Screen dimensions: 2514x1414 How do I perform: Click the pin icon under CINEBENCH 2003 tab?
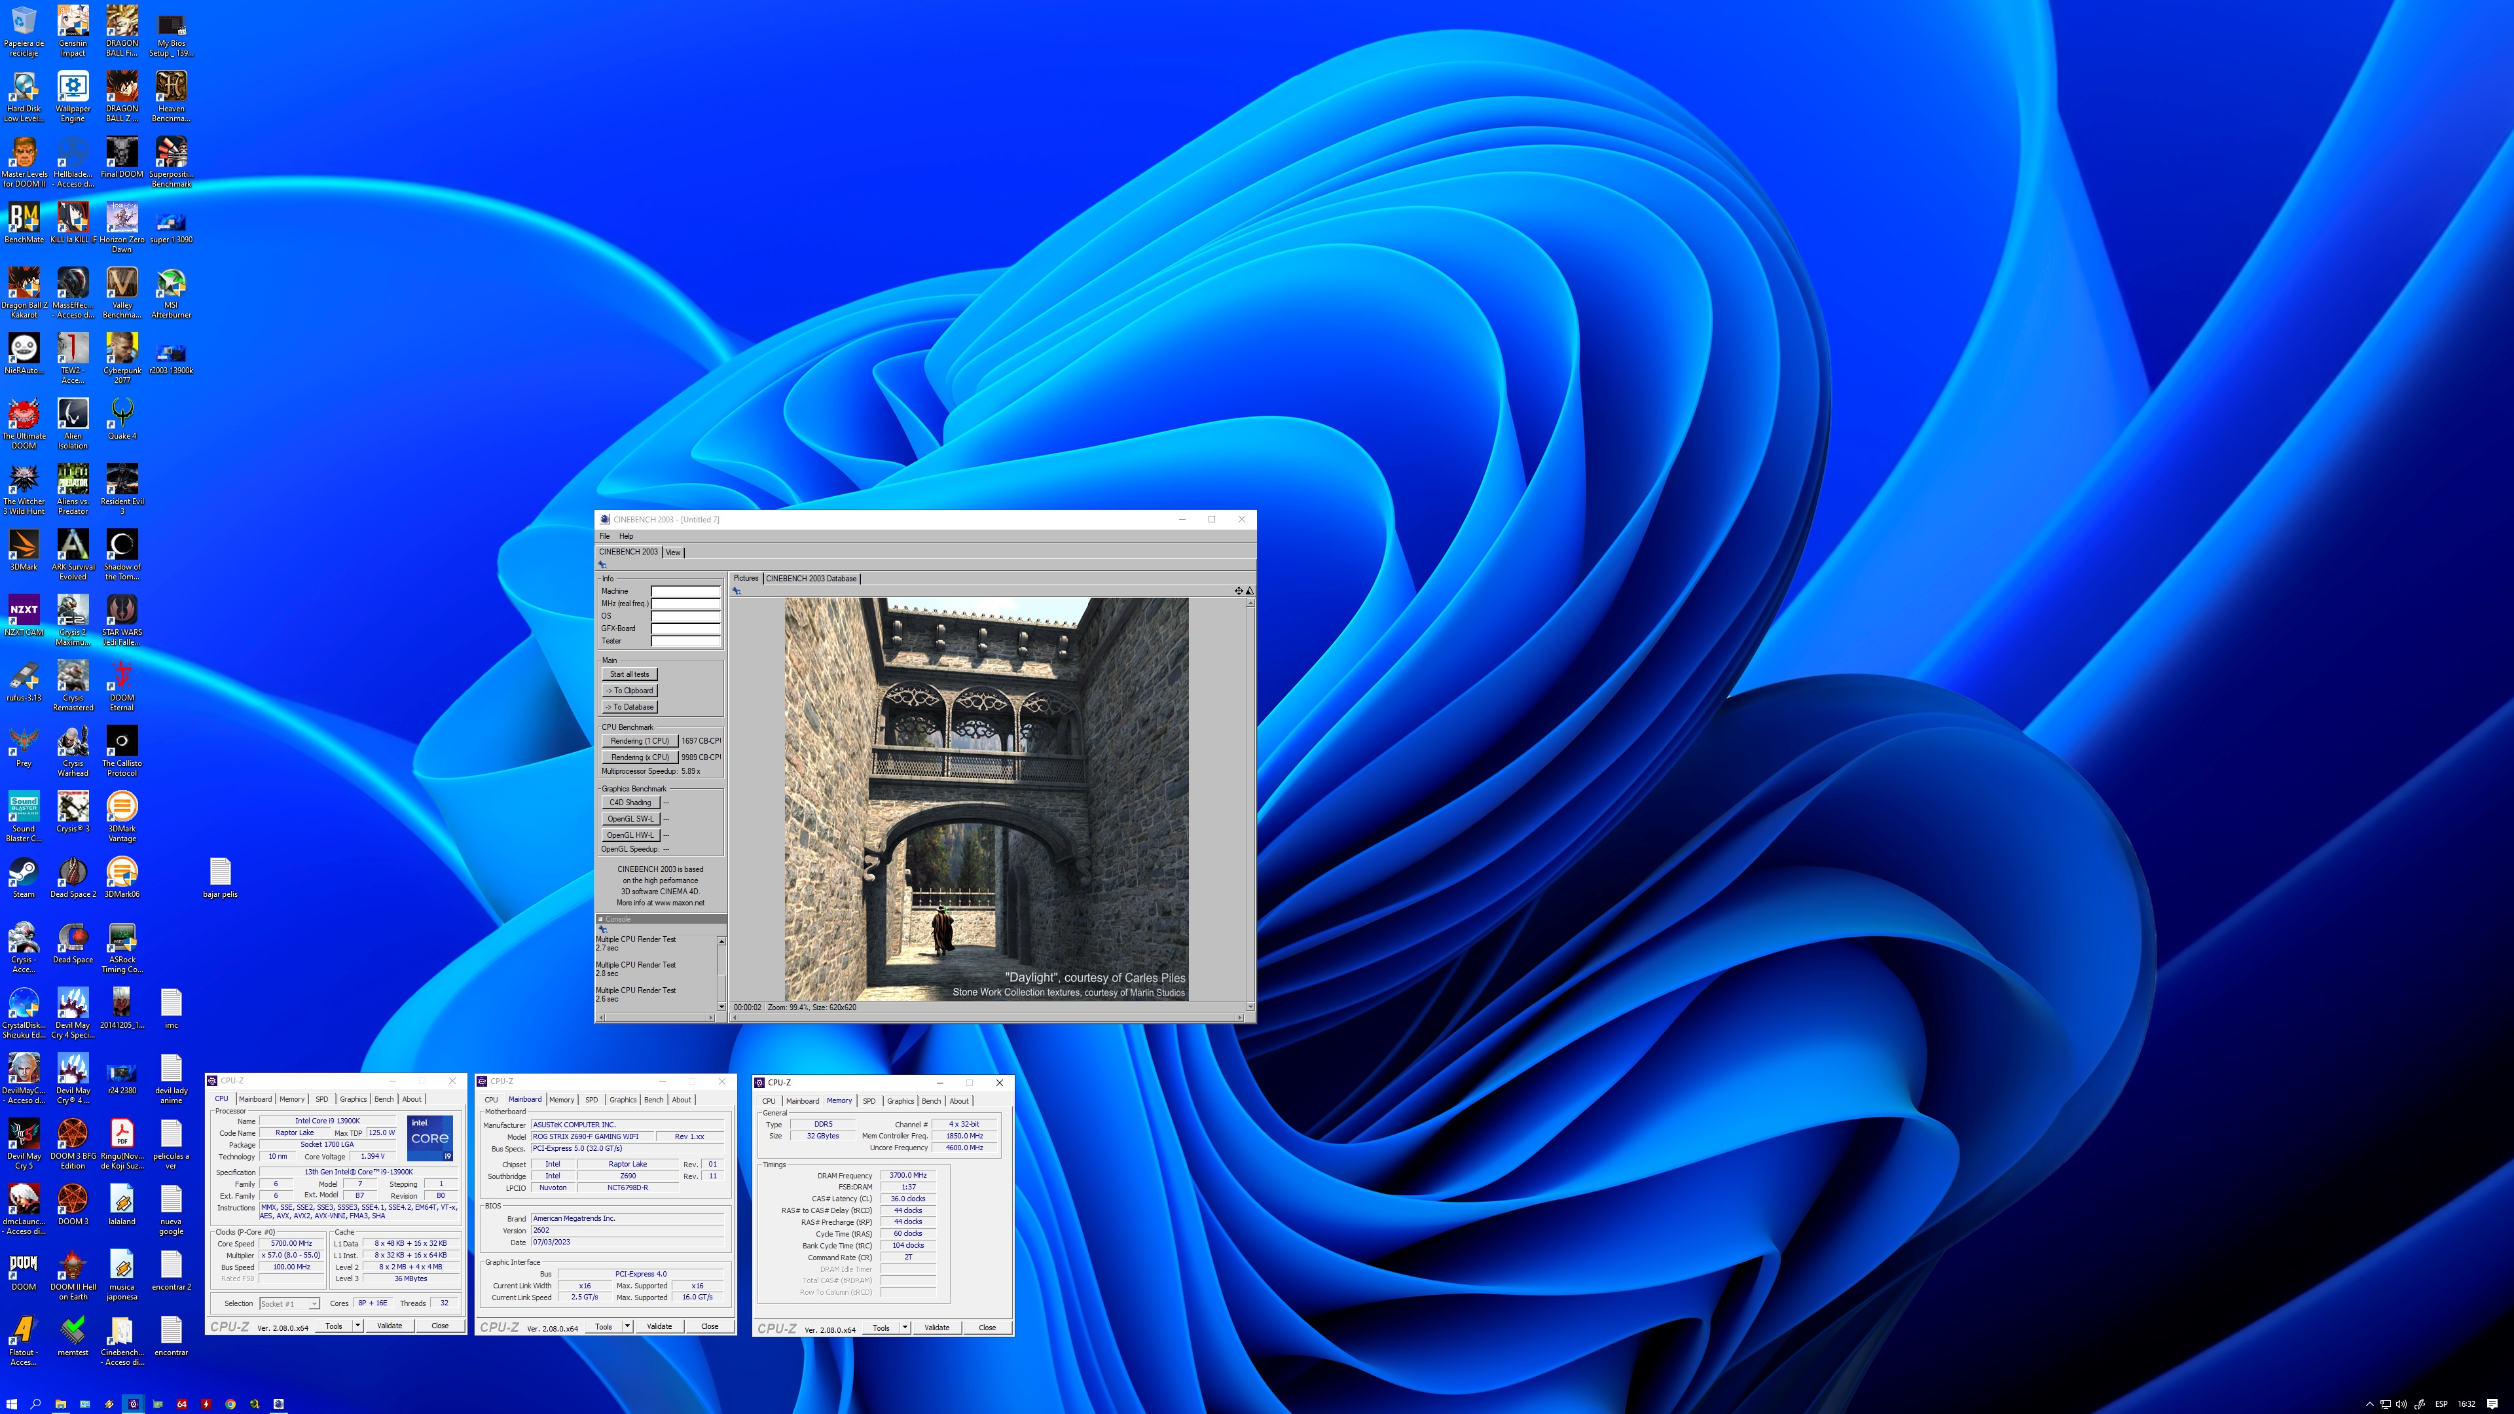coord(602,565)
